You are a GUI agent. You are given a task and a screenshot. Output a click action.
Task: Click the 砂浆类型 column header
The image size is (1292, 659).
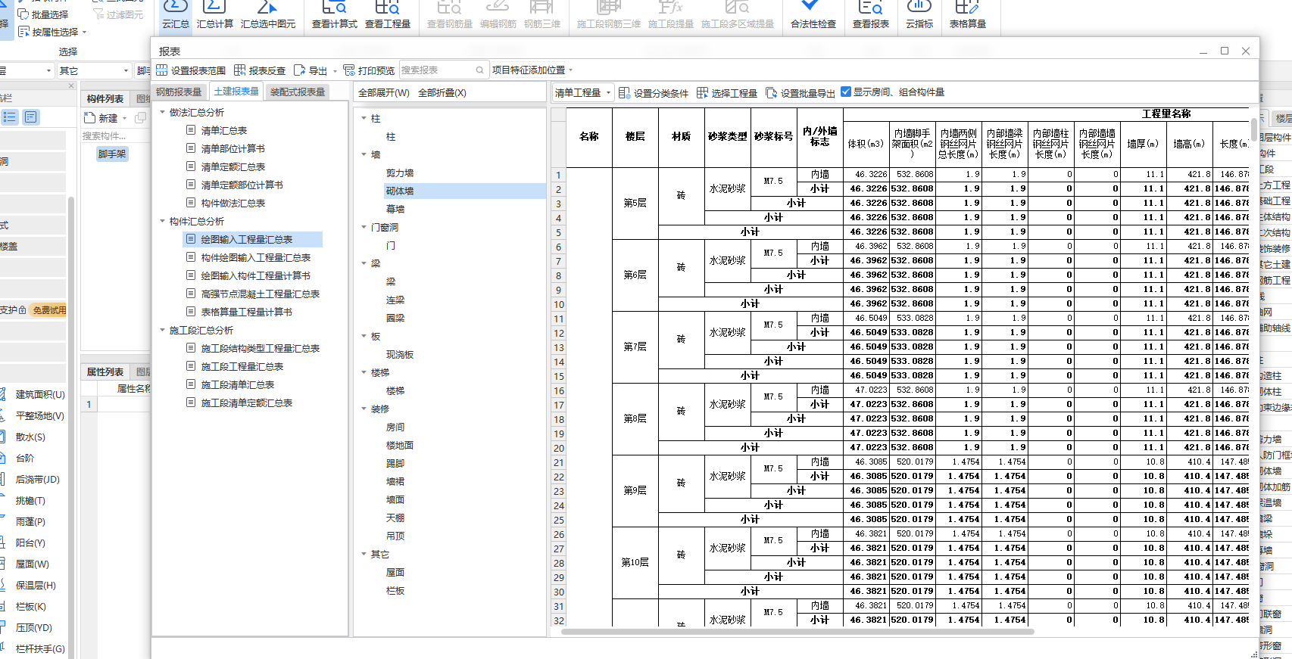[x=727, y=136]
